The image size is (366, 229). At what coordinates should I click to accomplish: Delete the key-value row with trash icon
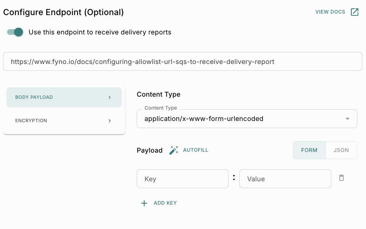(341, 178)
